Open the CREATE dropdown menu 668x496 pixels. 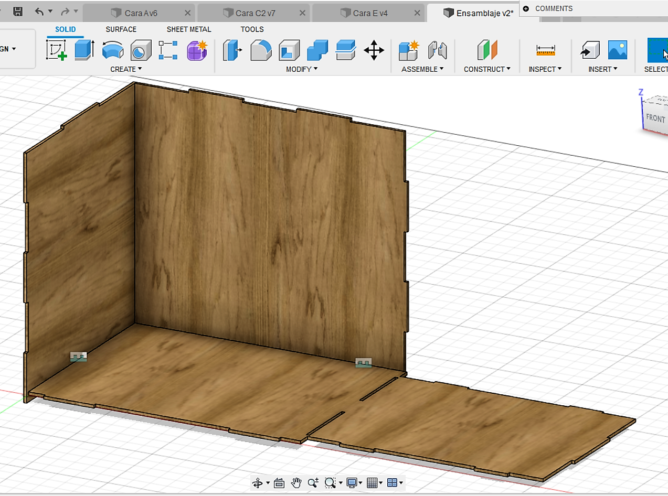pyautogui.click(x=126, y=69)
